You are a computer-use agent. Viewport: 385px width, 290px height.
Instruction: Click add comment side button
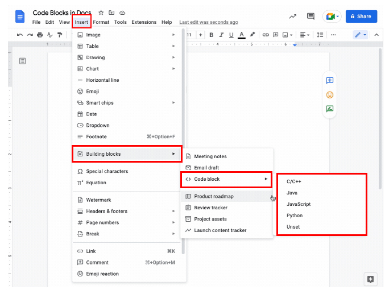tap(329, 80)
